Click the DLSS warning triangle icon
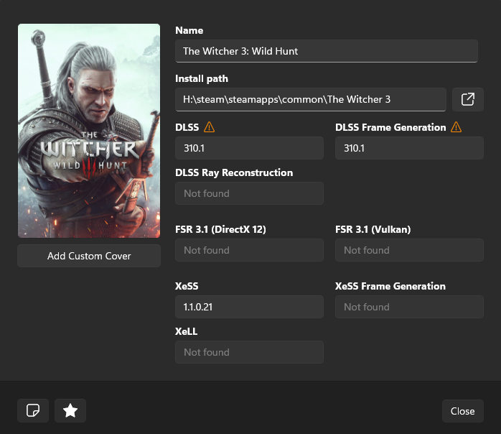This screenshot has width=501, height=434. click(x=210, y=127)
